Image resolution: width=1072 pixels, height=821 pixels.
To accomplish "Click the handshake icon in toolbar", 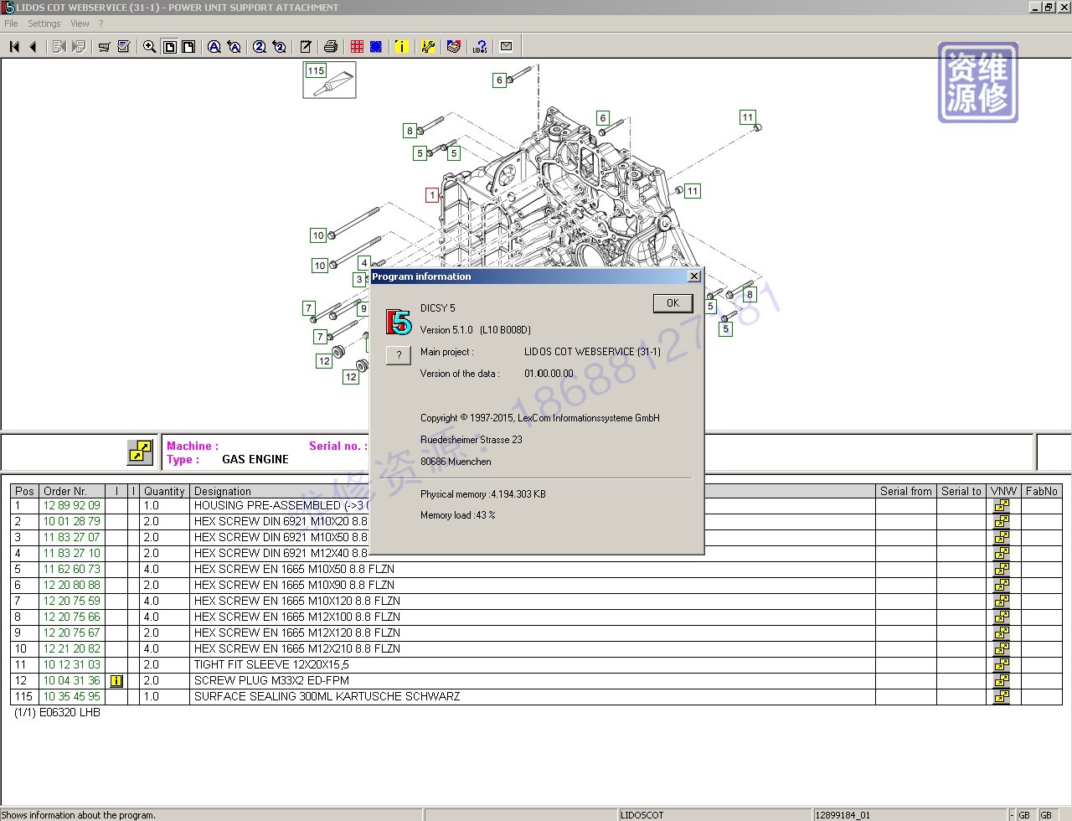I will coord(454,47).
